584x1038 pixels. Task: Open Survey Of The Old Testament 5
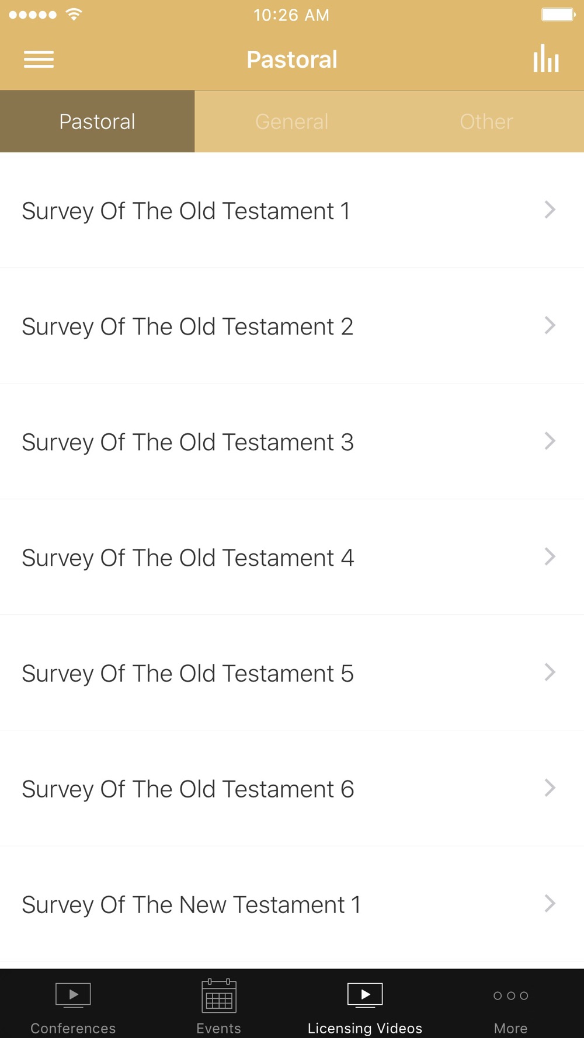tap(187, 673)
